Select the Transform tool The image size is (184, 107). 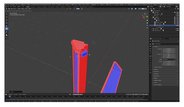pyautogui.click(x=7, y=29)
